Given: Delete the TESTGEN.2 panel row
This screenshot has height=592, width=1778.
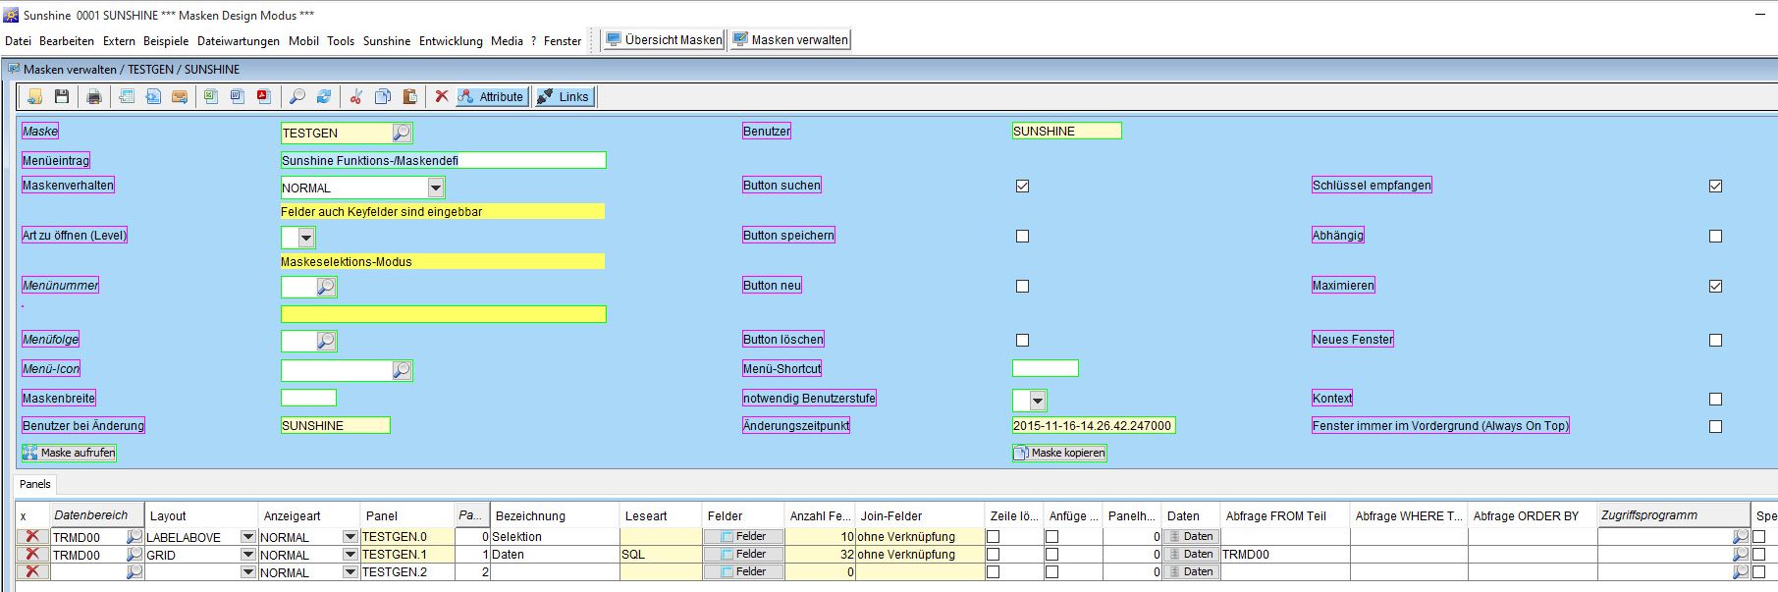Looking at the screenshot, I should (32, 571).
